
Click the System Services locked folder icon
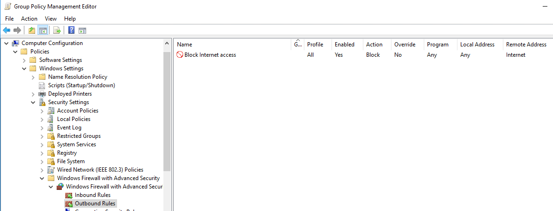click(51, 144)
